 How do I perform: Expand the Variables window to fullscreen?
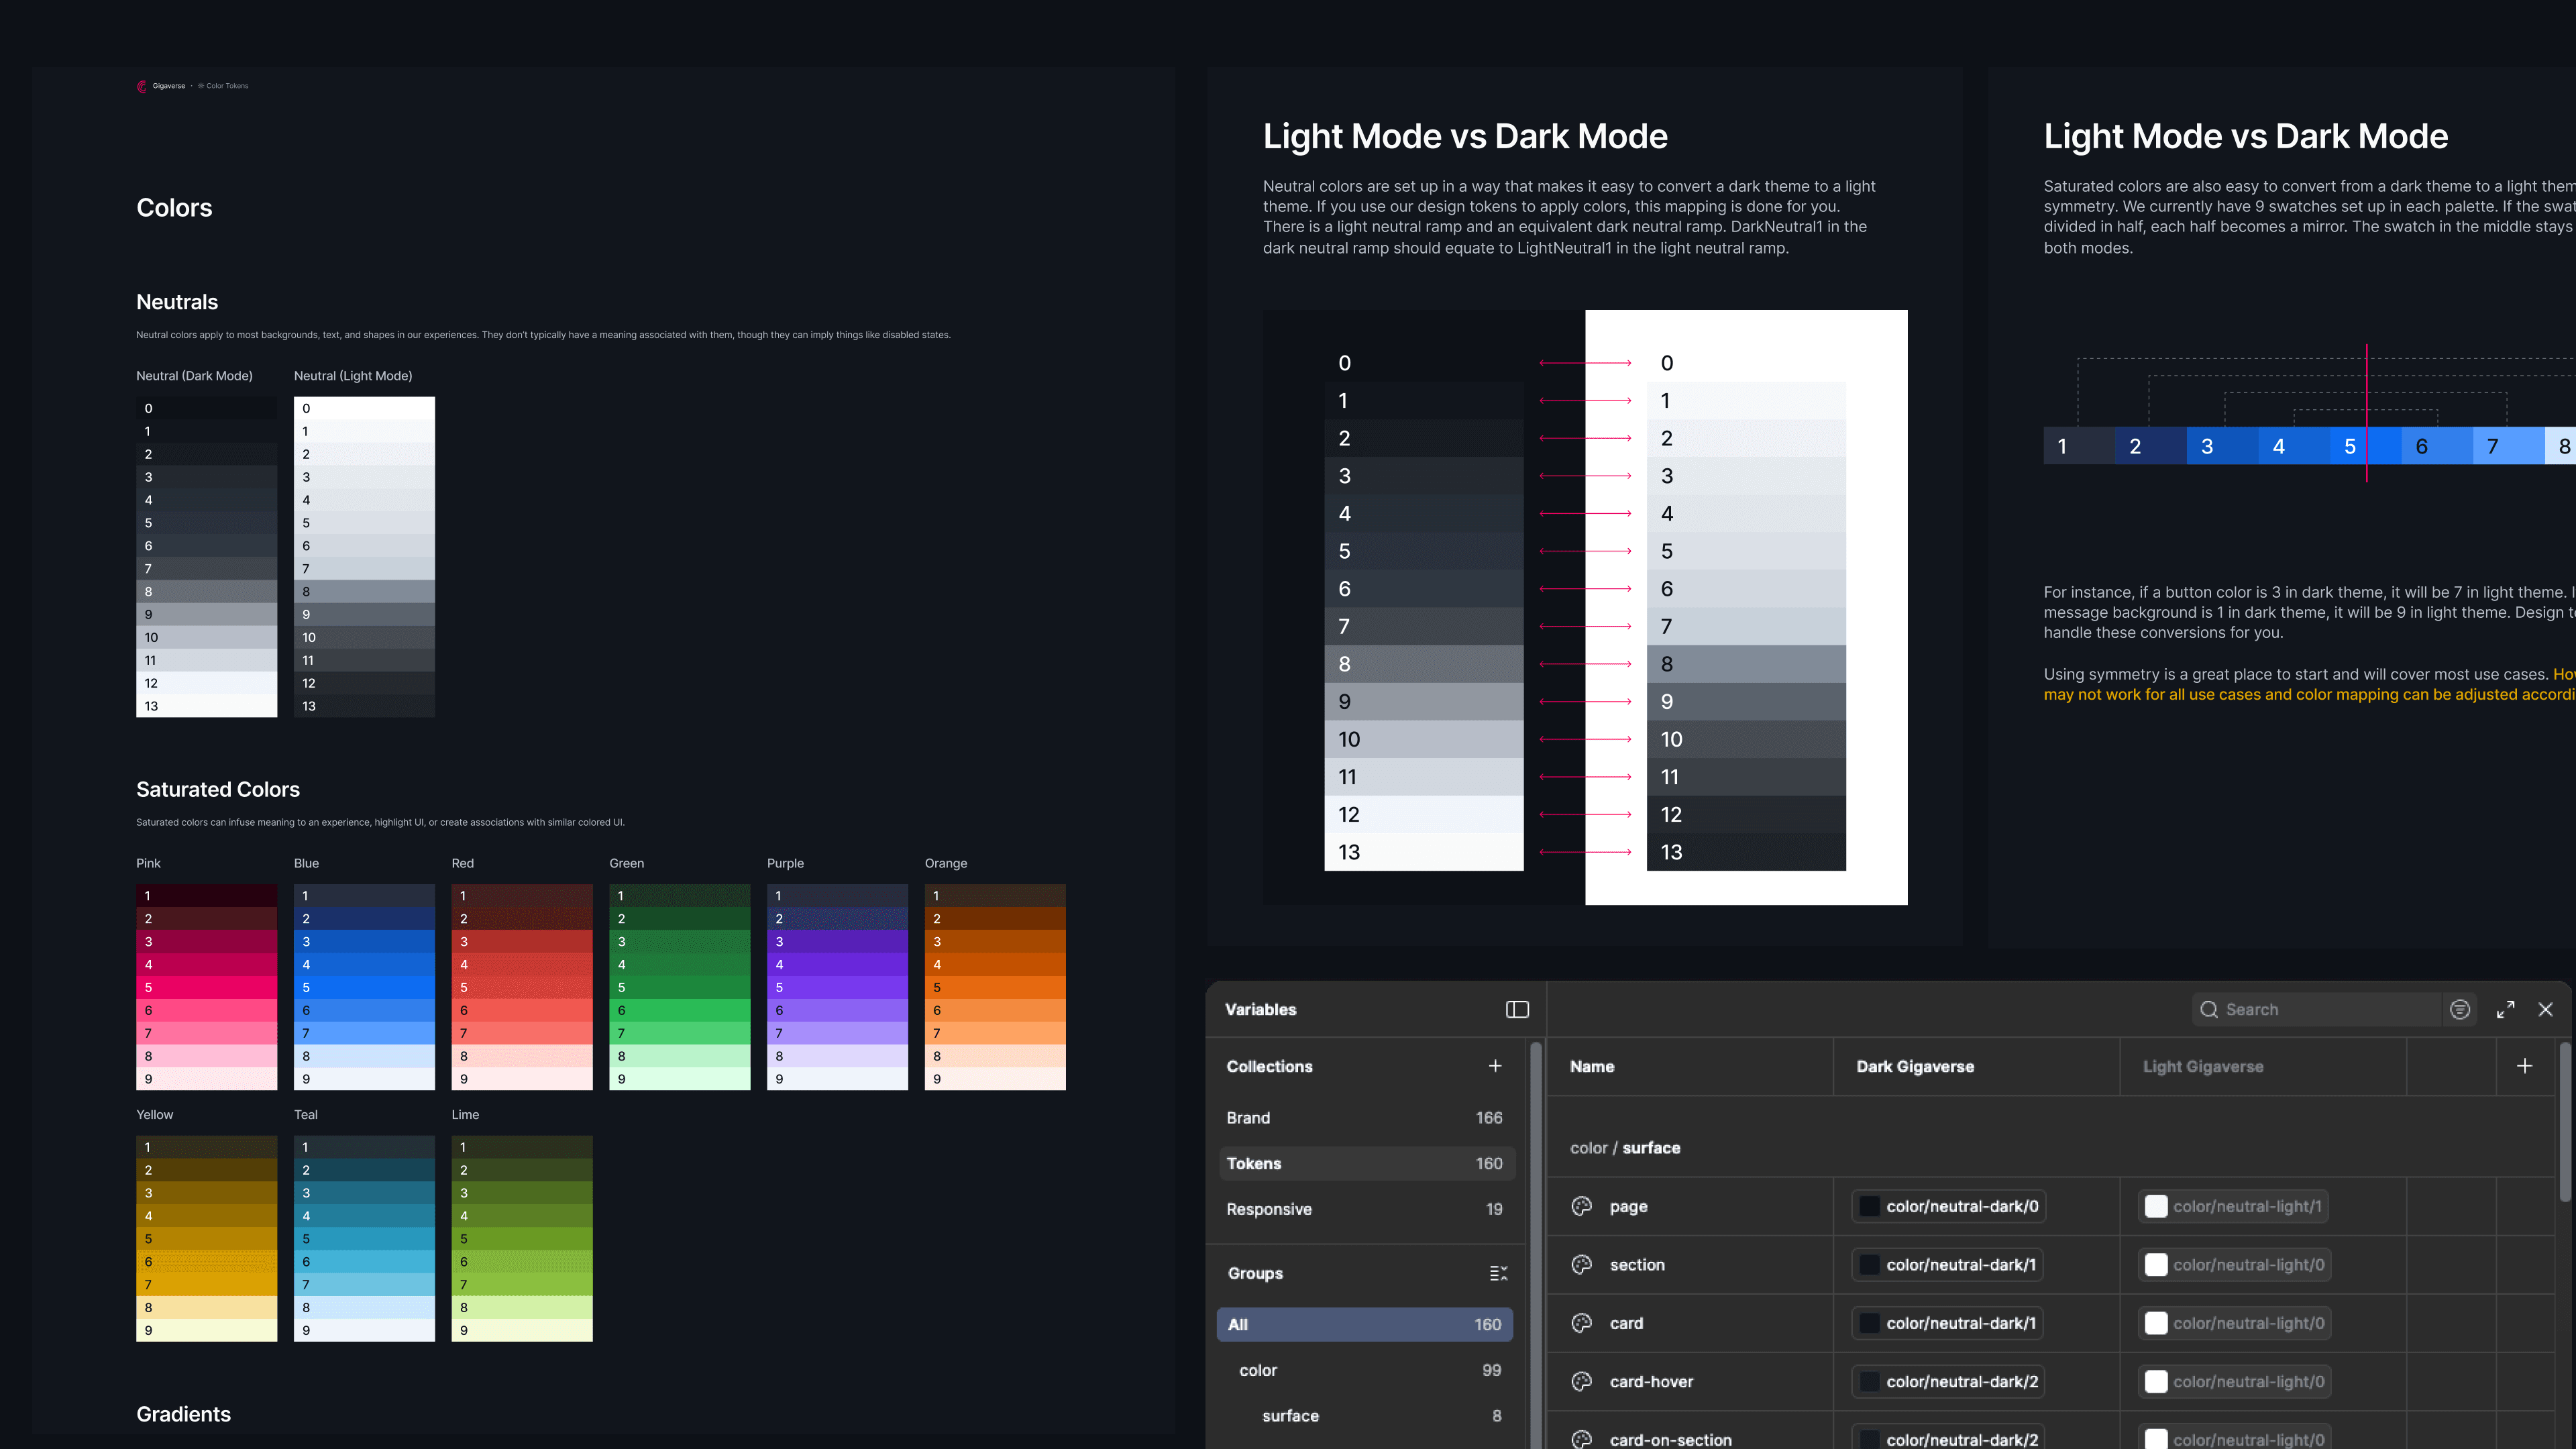2505,1009
